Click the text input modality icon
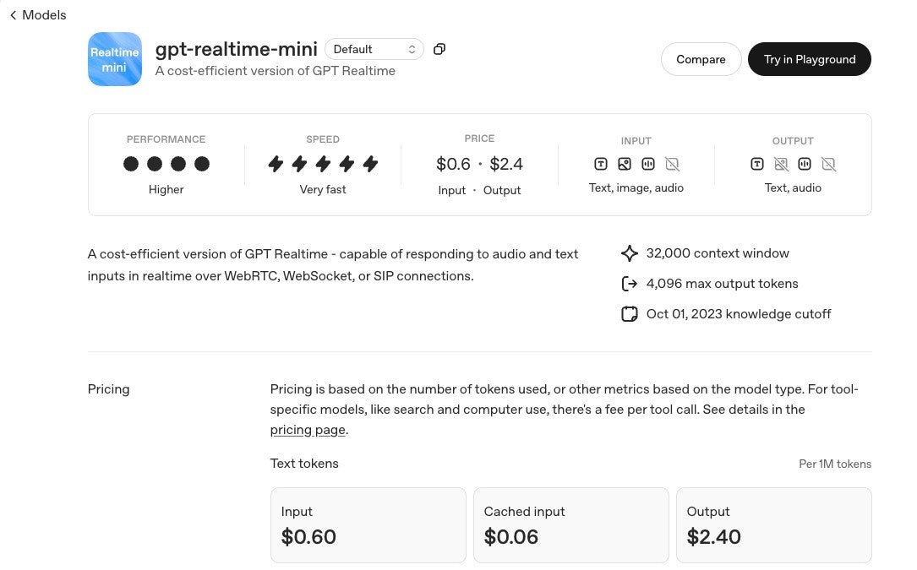 click(601, 164)
